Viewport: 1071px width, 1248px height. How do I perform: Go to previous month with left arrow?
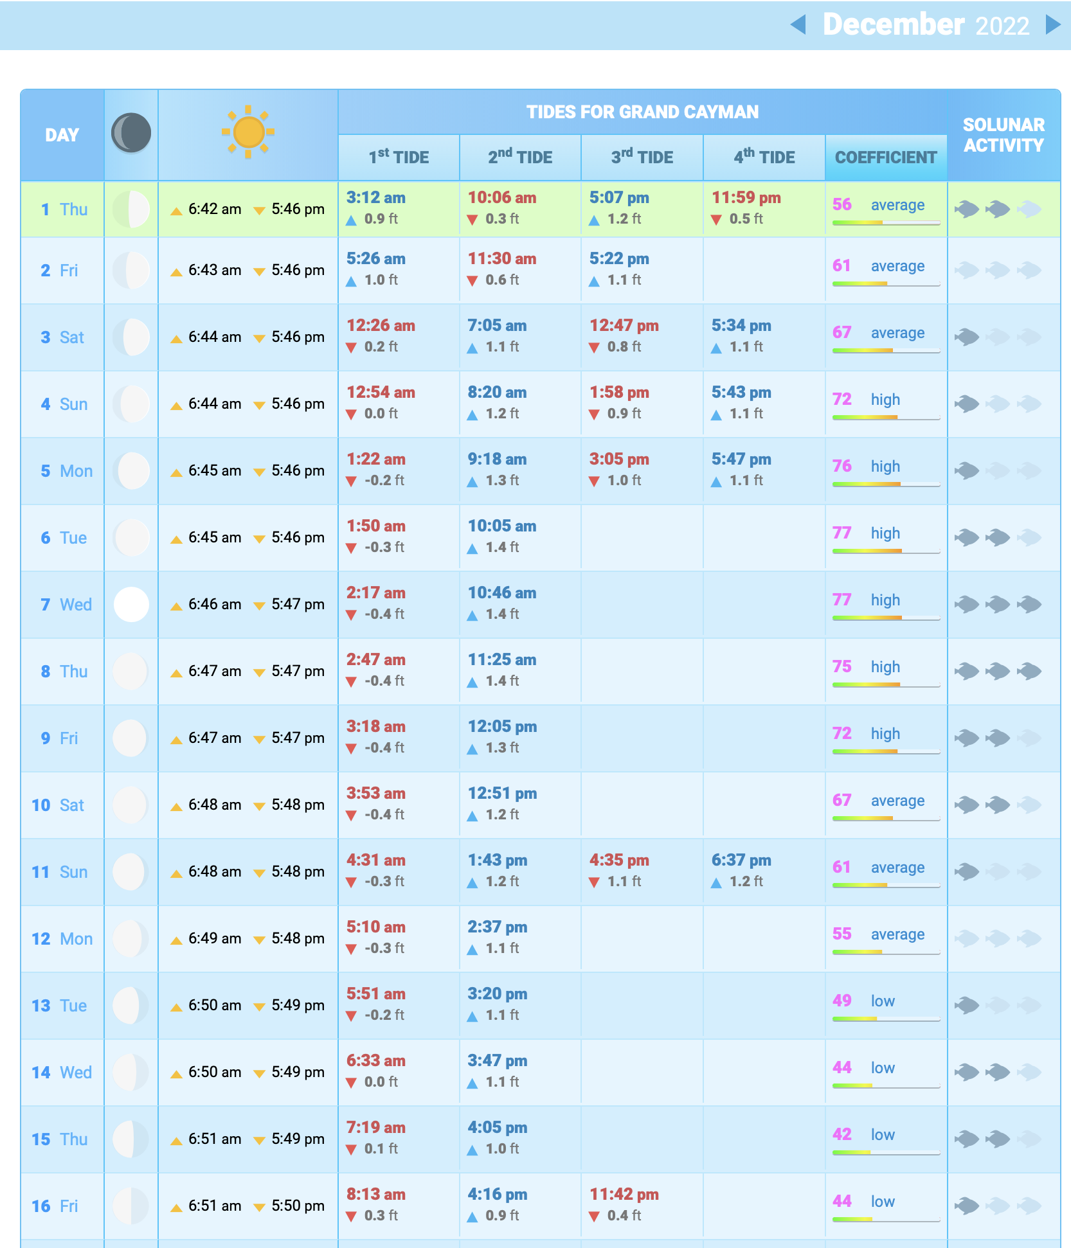coord(798,25)
